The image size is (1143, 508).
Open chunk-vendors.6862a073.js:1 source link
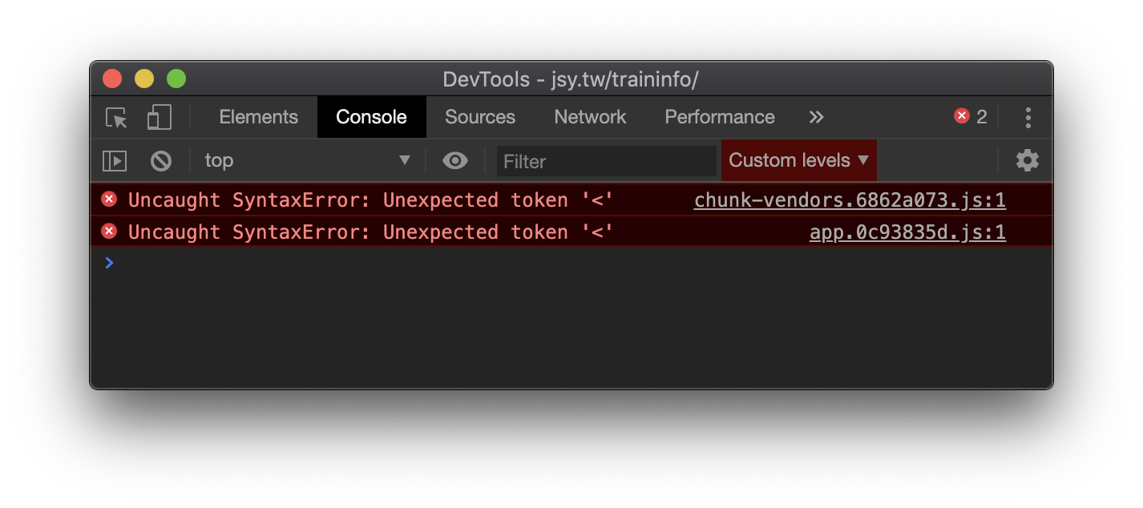850,200
